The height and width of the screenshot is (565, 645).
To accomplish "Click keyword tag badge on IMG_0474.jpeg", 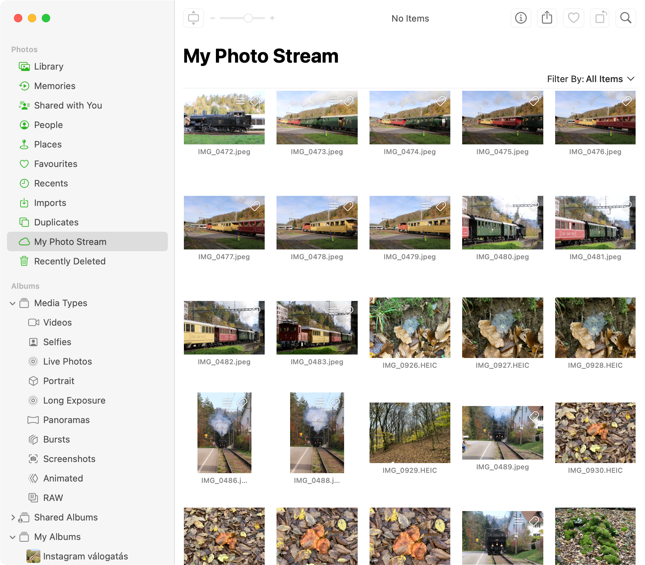I will tap(441, 101).
